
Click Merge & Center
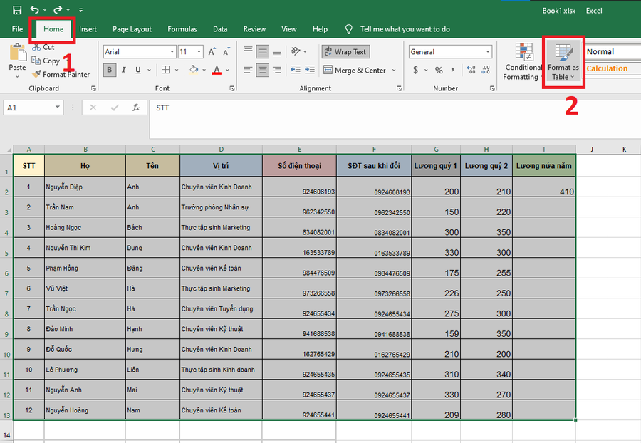pos(355,71)
